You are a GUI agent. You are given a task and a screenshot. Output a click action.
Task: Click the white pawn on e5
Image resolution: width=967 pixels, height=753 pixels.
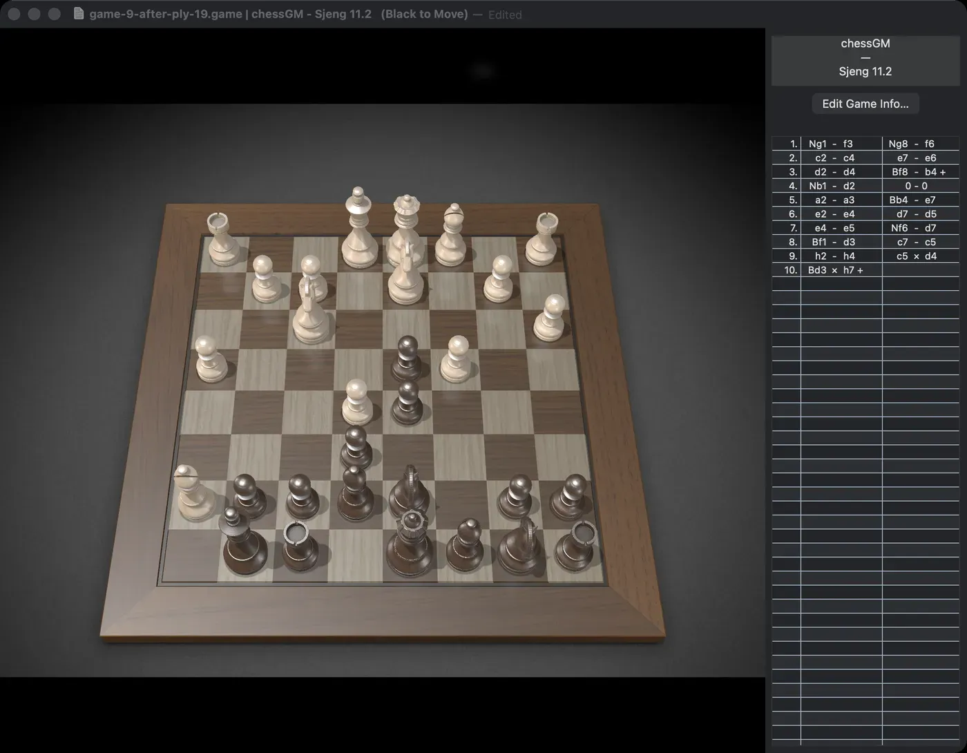[357, 402]
